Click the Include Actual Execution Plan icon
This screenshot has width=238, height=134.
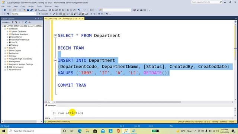(x=68, y=14)
